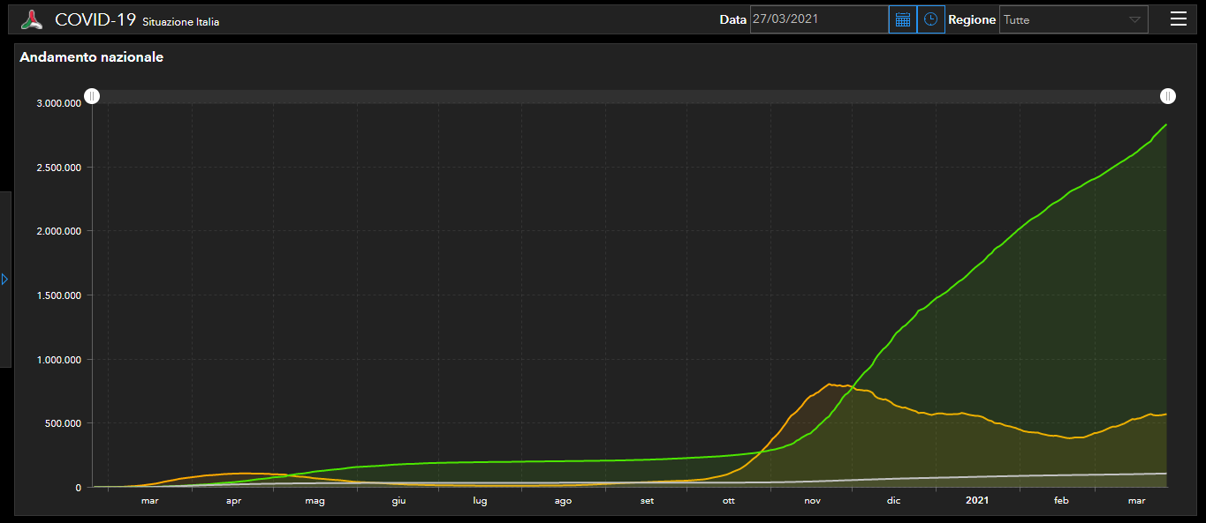Select the Andamento nazionale panel title
The height and width of the screenshot is (523, 1206).
[x=91, y=57]
